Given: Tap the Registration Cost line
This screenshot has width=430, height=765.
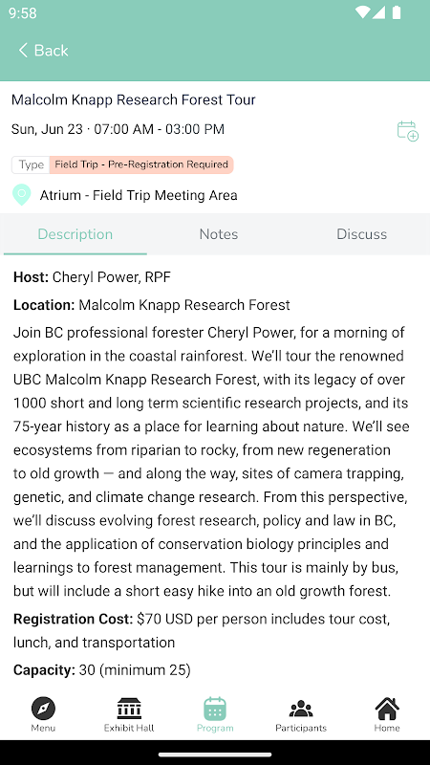Looking at the screenshot, I should click(202, 631).
